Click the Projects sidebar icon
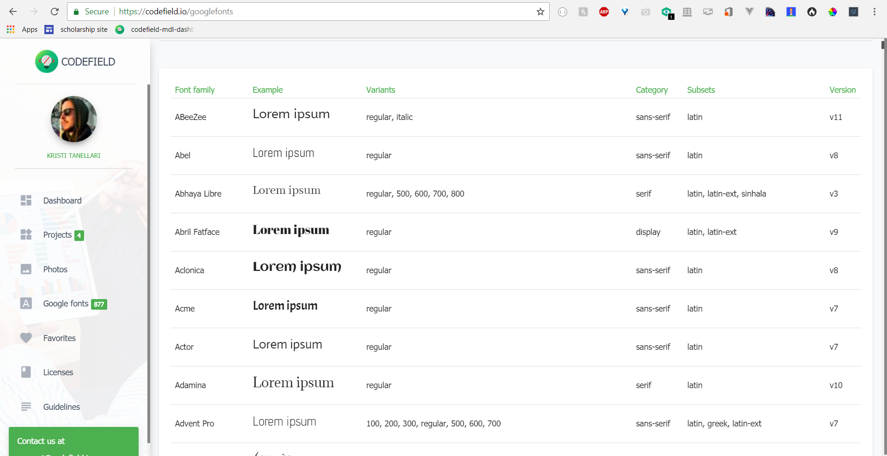The height and width of the screenshot is (456, 887). 26,234
